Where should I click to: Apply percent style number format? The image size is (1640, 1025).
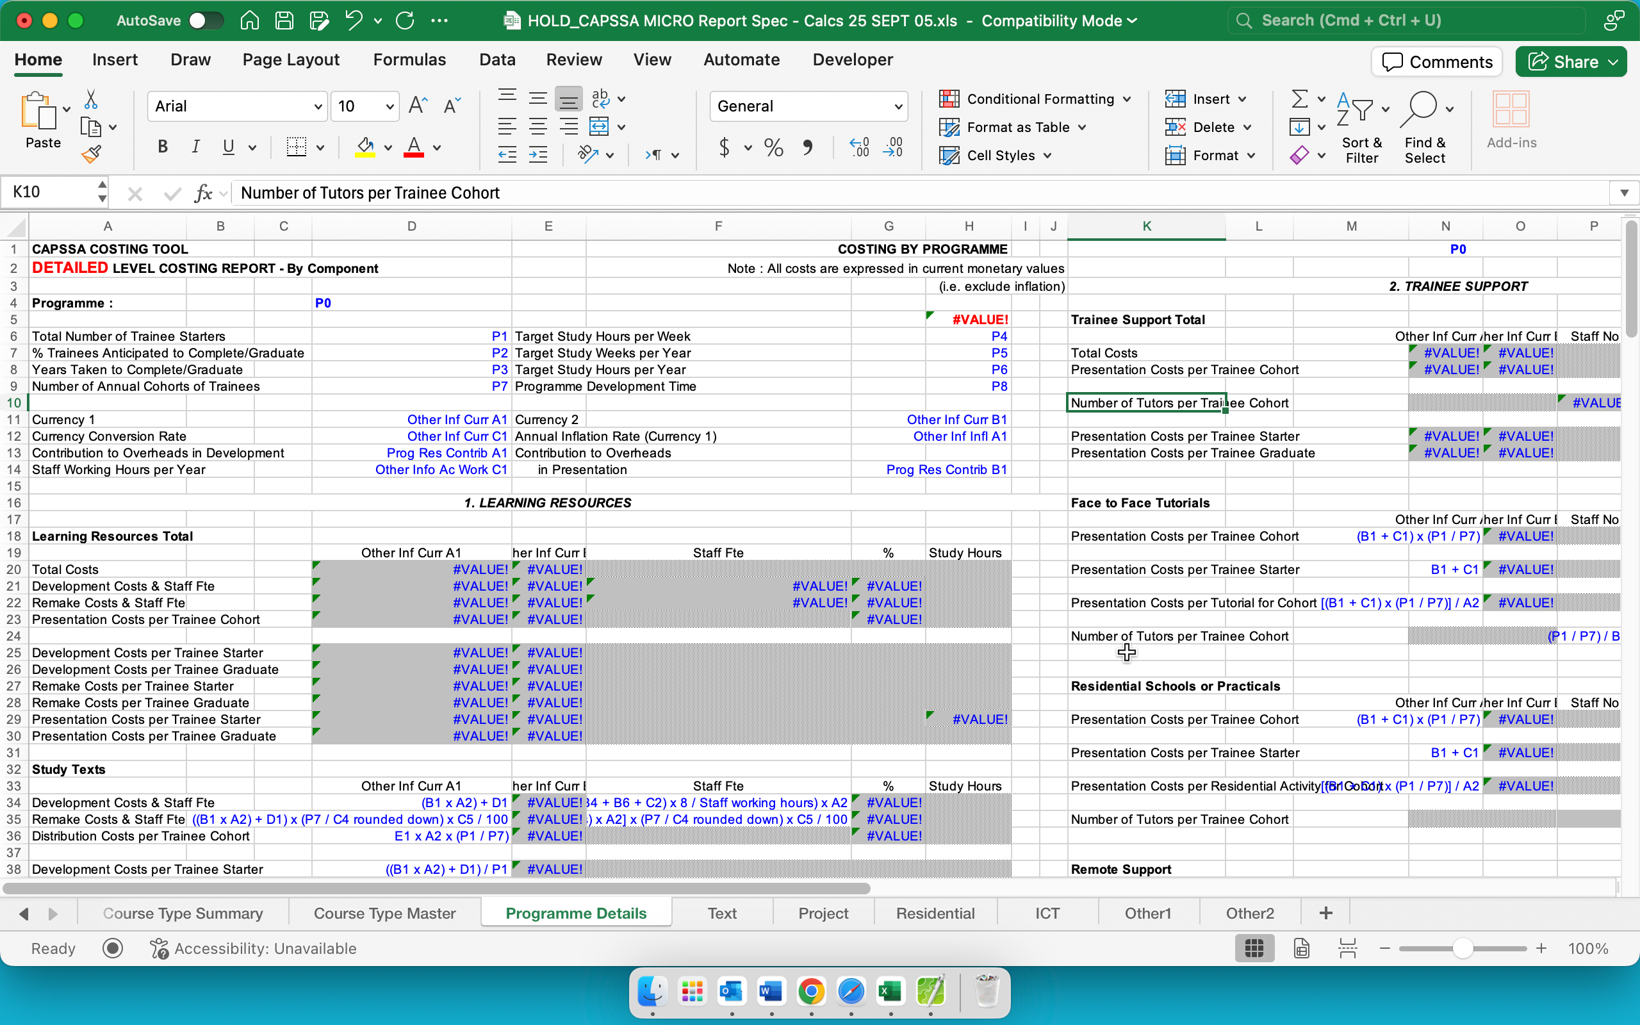point(773,147)
